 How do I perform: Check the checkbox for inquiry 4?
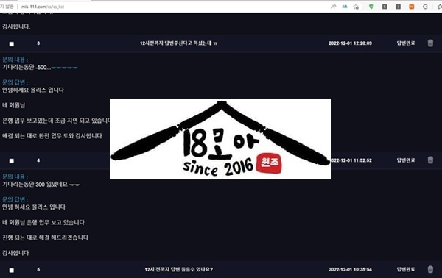click(12, 161)
